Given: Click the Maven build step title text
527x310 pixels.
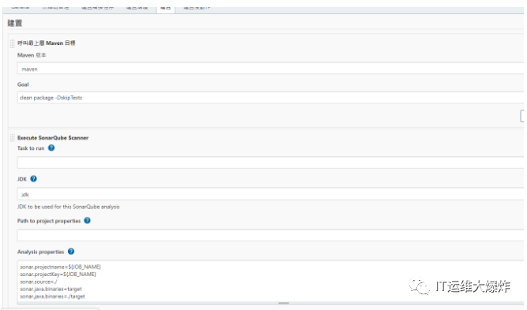Looking at the screenshot, I should pos(47,43).
